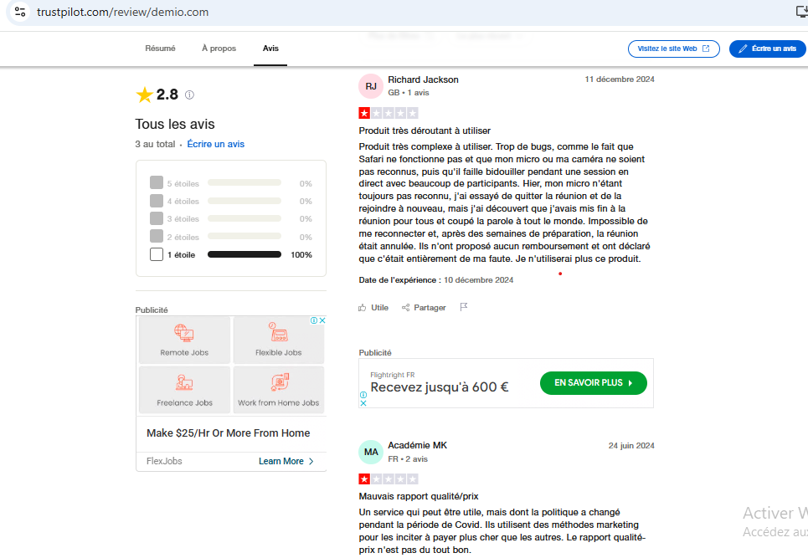Open ad info icon on FlexJobs ad
808x558 pixels.
tap(314, 320)
